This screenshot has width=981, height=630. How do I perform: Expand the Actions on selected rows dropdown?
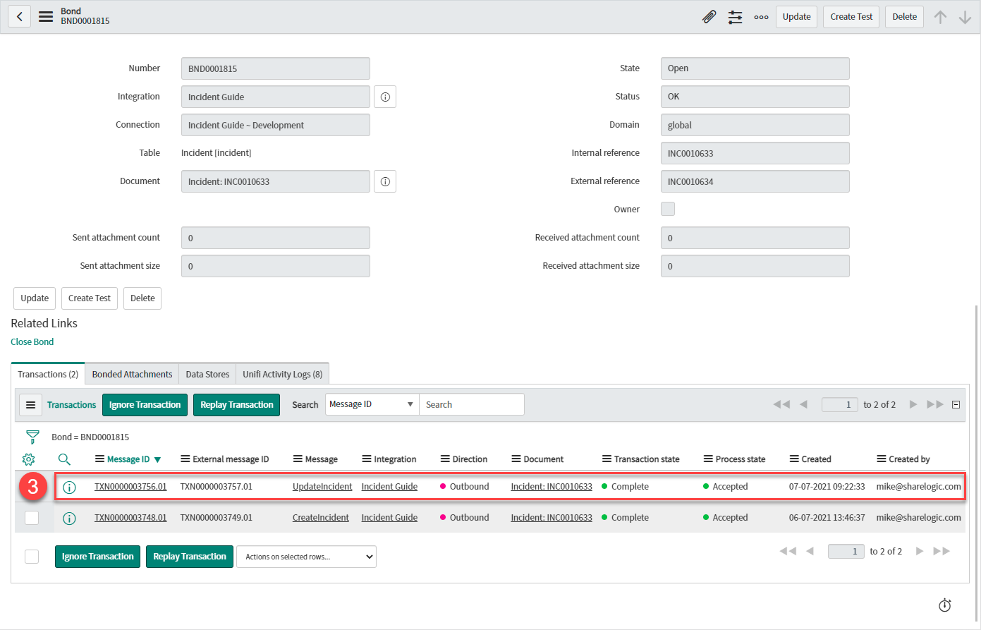(x=306, y=557)
